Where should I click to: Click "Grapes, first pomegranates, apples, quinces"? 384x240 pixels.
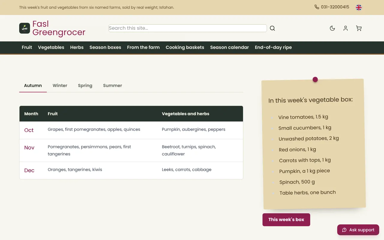(94, 129)
